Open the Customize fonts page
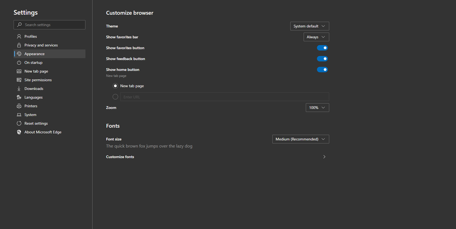The width and height of the screenshot is (456, 229). (x=217, y=157)
